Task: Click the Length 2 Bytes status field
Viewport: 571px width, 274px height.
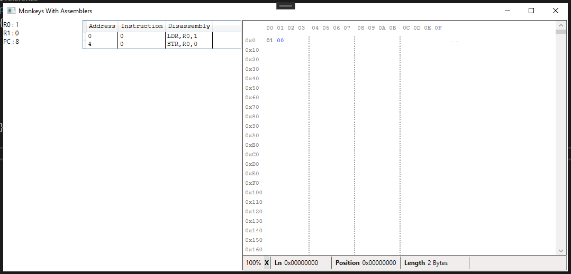Action: pos(425,263)
